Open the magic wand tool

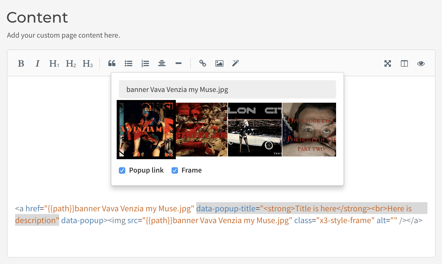236,63
